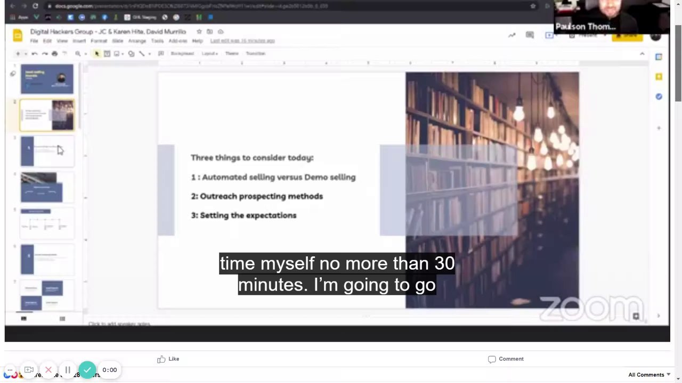Open the Format menu
The height and width of the screenshot is (383, 682).
(99, 41)
